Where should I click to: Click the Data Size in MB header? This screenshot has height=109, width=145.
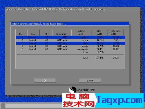tap(115, 33)
